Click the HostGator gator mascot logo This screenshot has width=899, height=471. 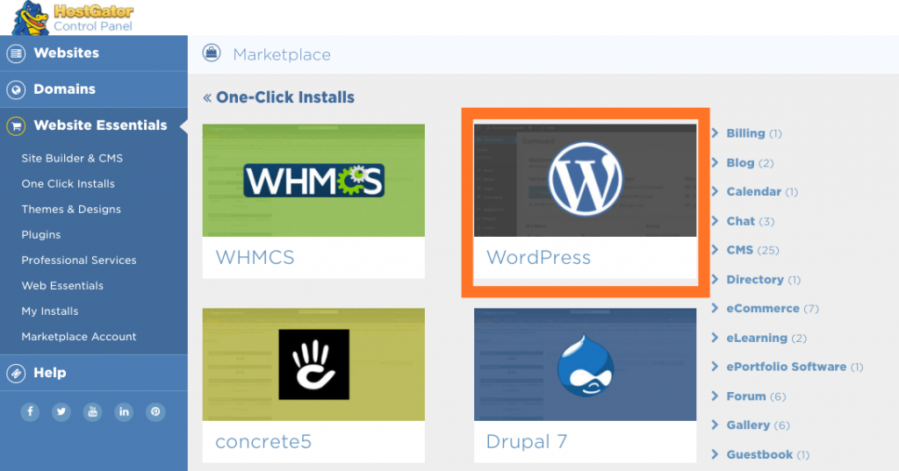pyautogui.click(x=31, y=18)
